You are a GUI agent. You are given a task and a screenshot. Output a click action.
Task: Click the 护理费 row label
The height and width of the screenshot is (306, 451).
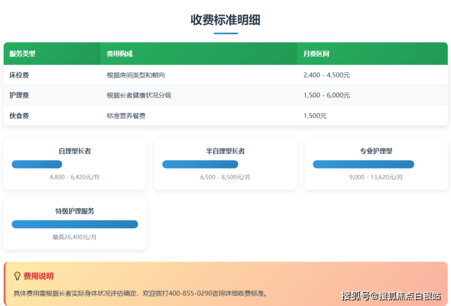click(x=20, y=95)
